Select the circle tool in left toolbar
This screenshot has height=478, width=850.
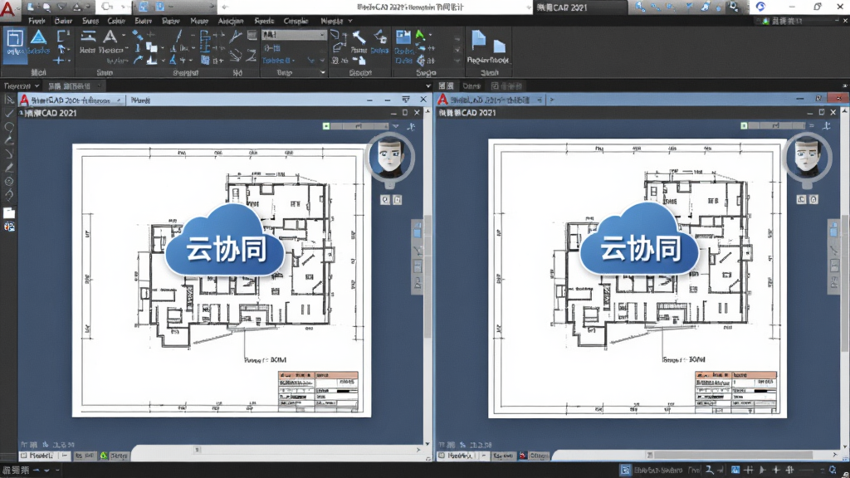pyautogui.click(x=8, y=127)
